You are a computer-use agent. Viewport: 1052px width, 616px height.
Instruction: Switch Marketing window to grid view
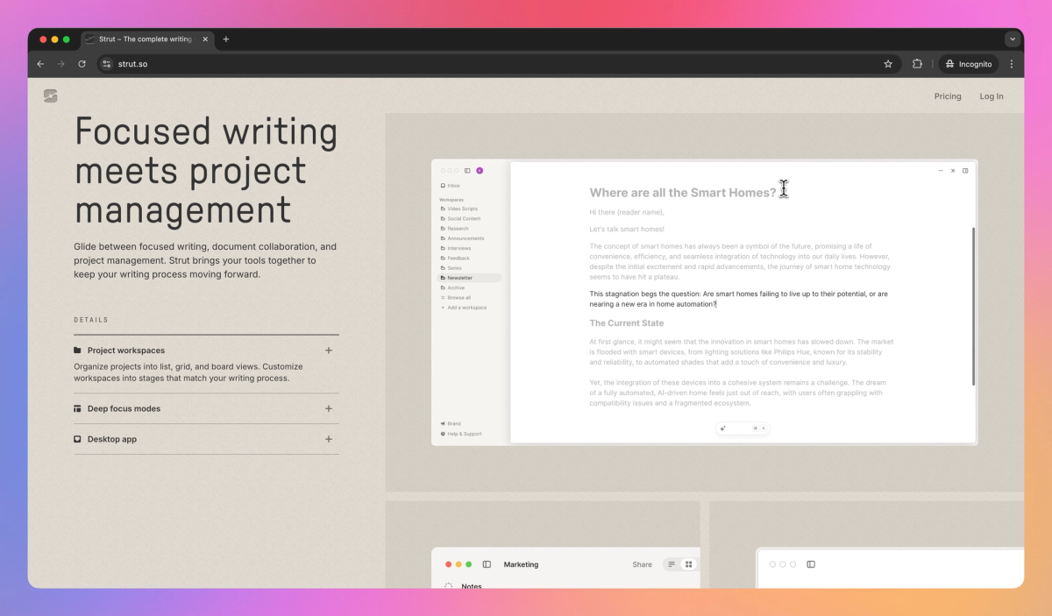click(x=689, y=564)
